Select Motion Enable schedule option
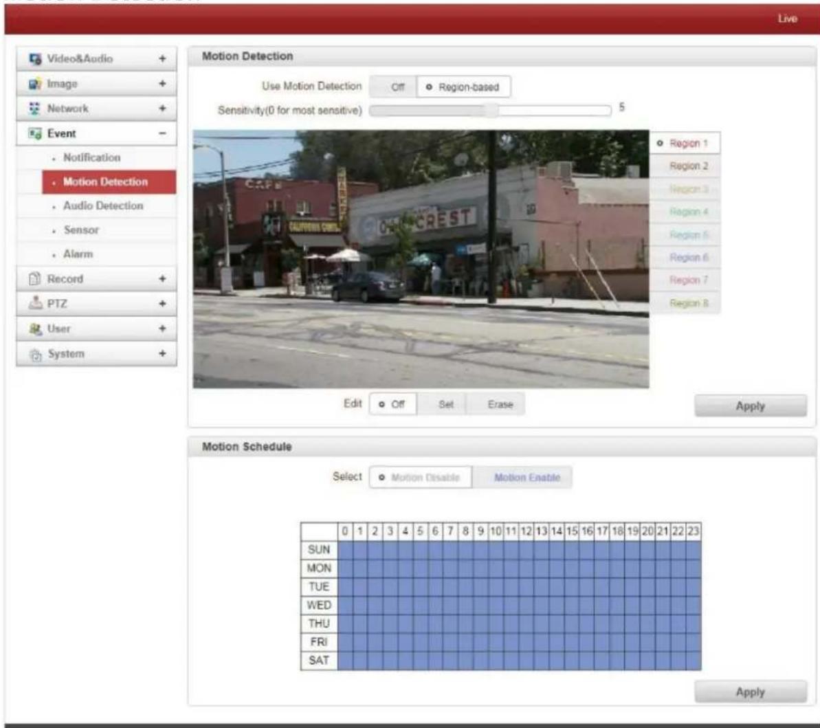The height and width of the screenshot is (728, 820). coord(522,478)
